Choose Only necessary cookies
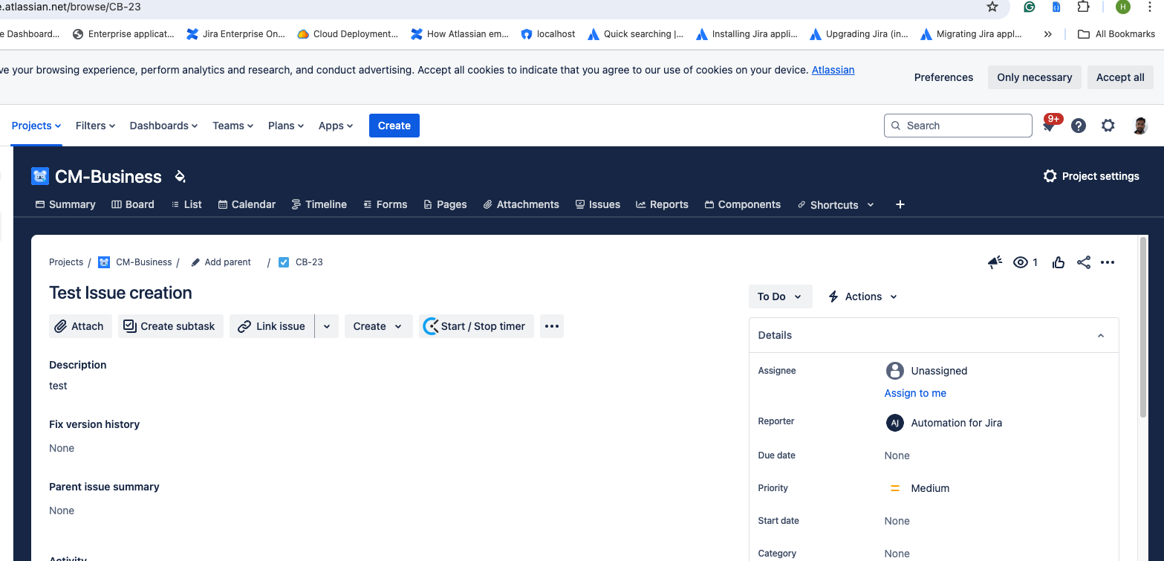The height and width of the screenshot is (561, 1164). click(x=1034, y=77)
